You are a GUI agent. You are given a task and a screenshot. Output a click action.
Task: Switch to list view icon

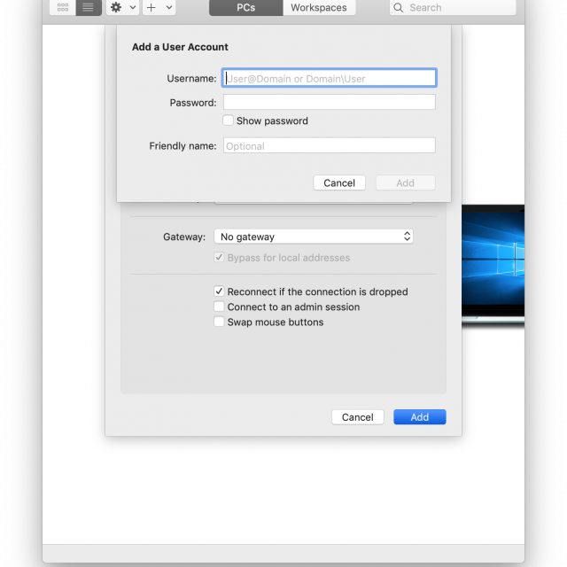88,7
